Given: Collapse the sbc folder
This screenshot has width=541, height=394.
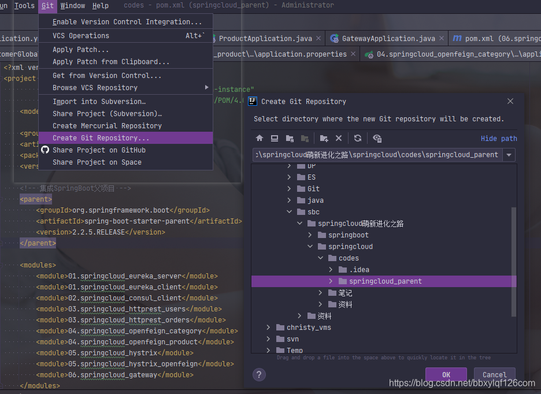Looking at the screenshot, I should click(289, 212).
